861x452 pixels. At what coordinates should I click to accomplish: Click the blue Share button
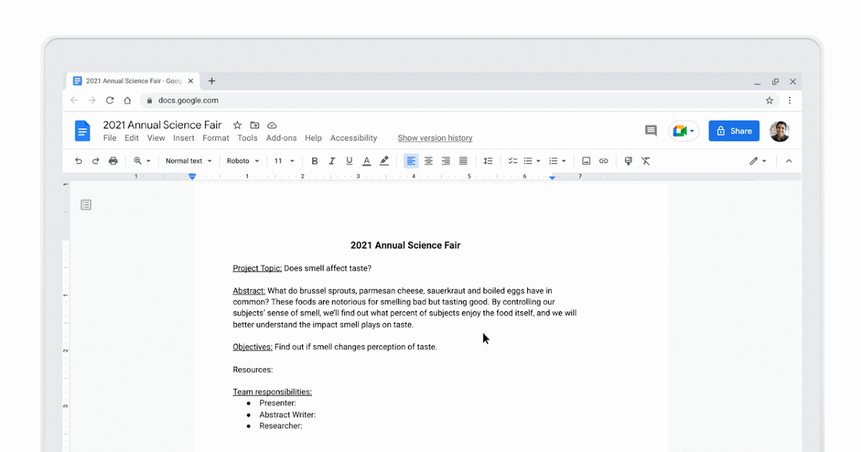(734, 131)
